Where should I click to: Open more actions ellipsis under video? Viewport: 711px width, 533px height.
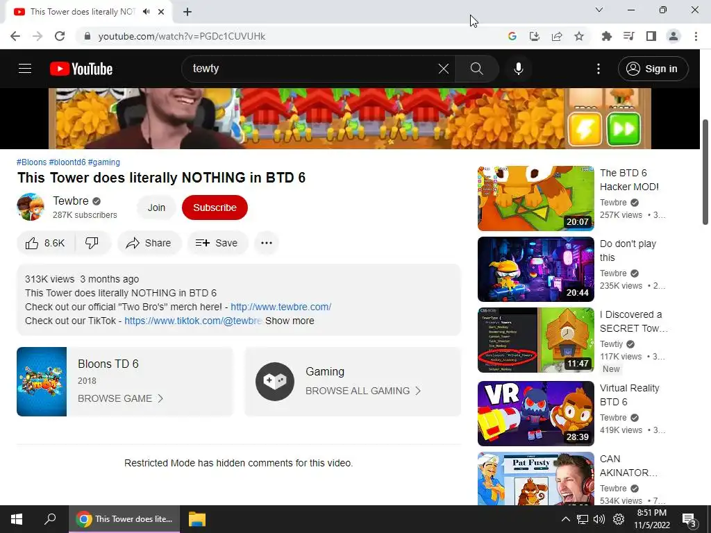point(266,243)
